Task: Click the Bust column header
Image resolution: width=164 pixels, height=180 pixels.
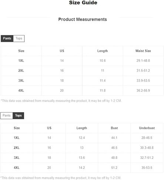Action: [114, 128]
